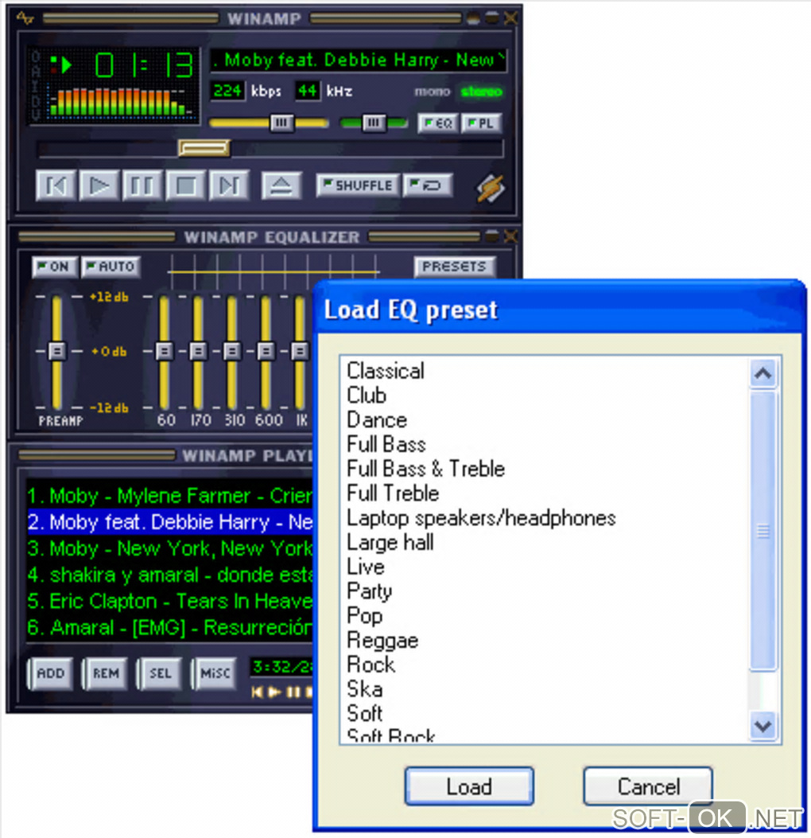Click the volume slider handle
Image resolution: width=811 pixels, height=838 pixels.
click(x=281, y=123)
